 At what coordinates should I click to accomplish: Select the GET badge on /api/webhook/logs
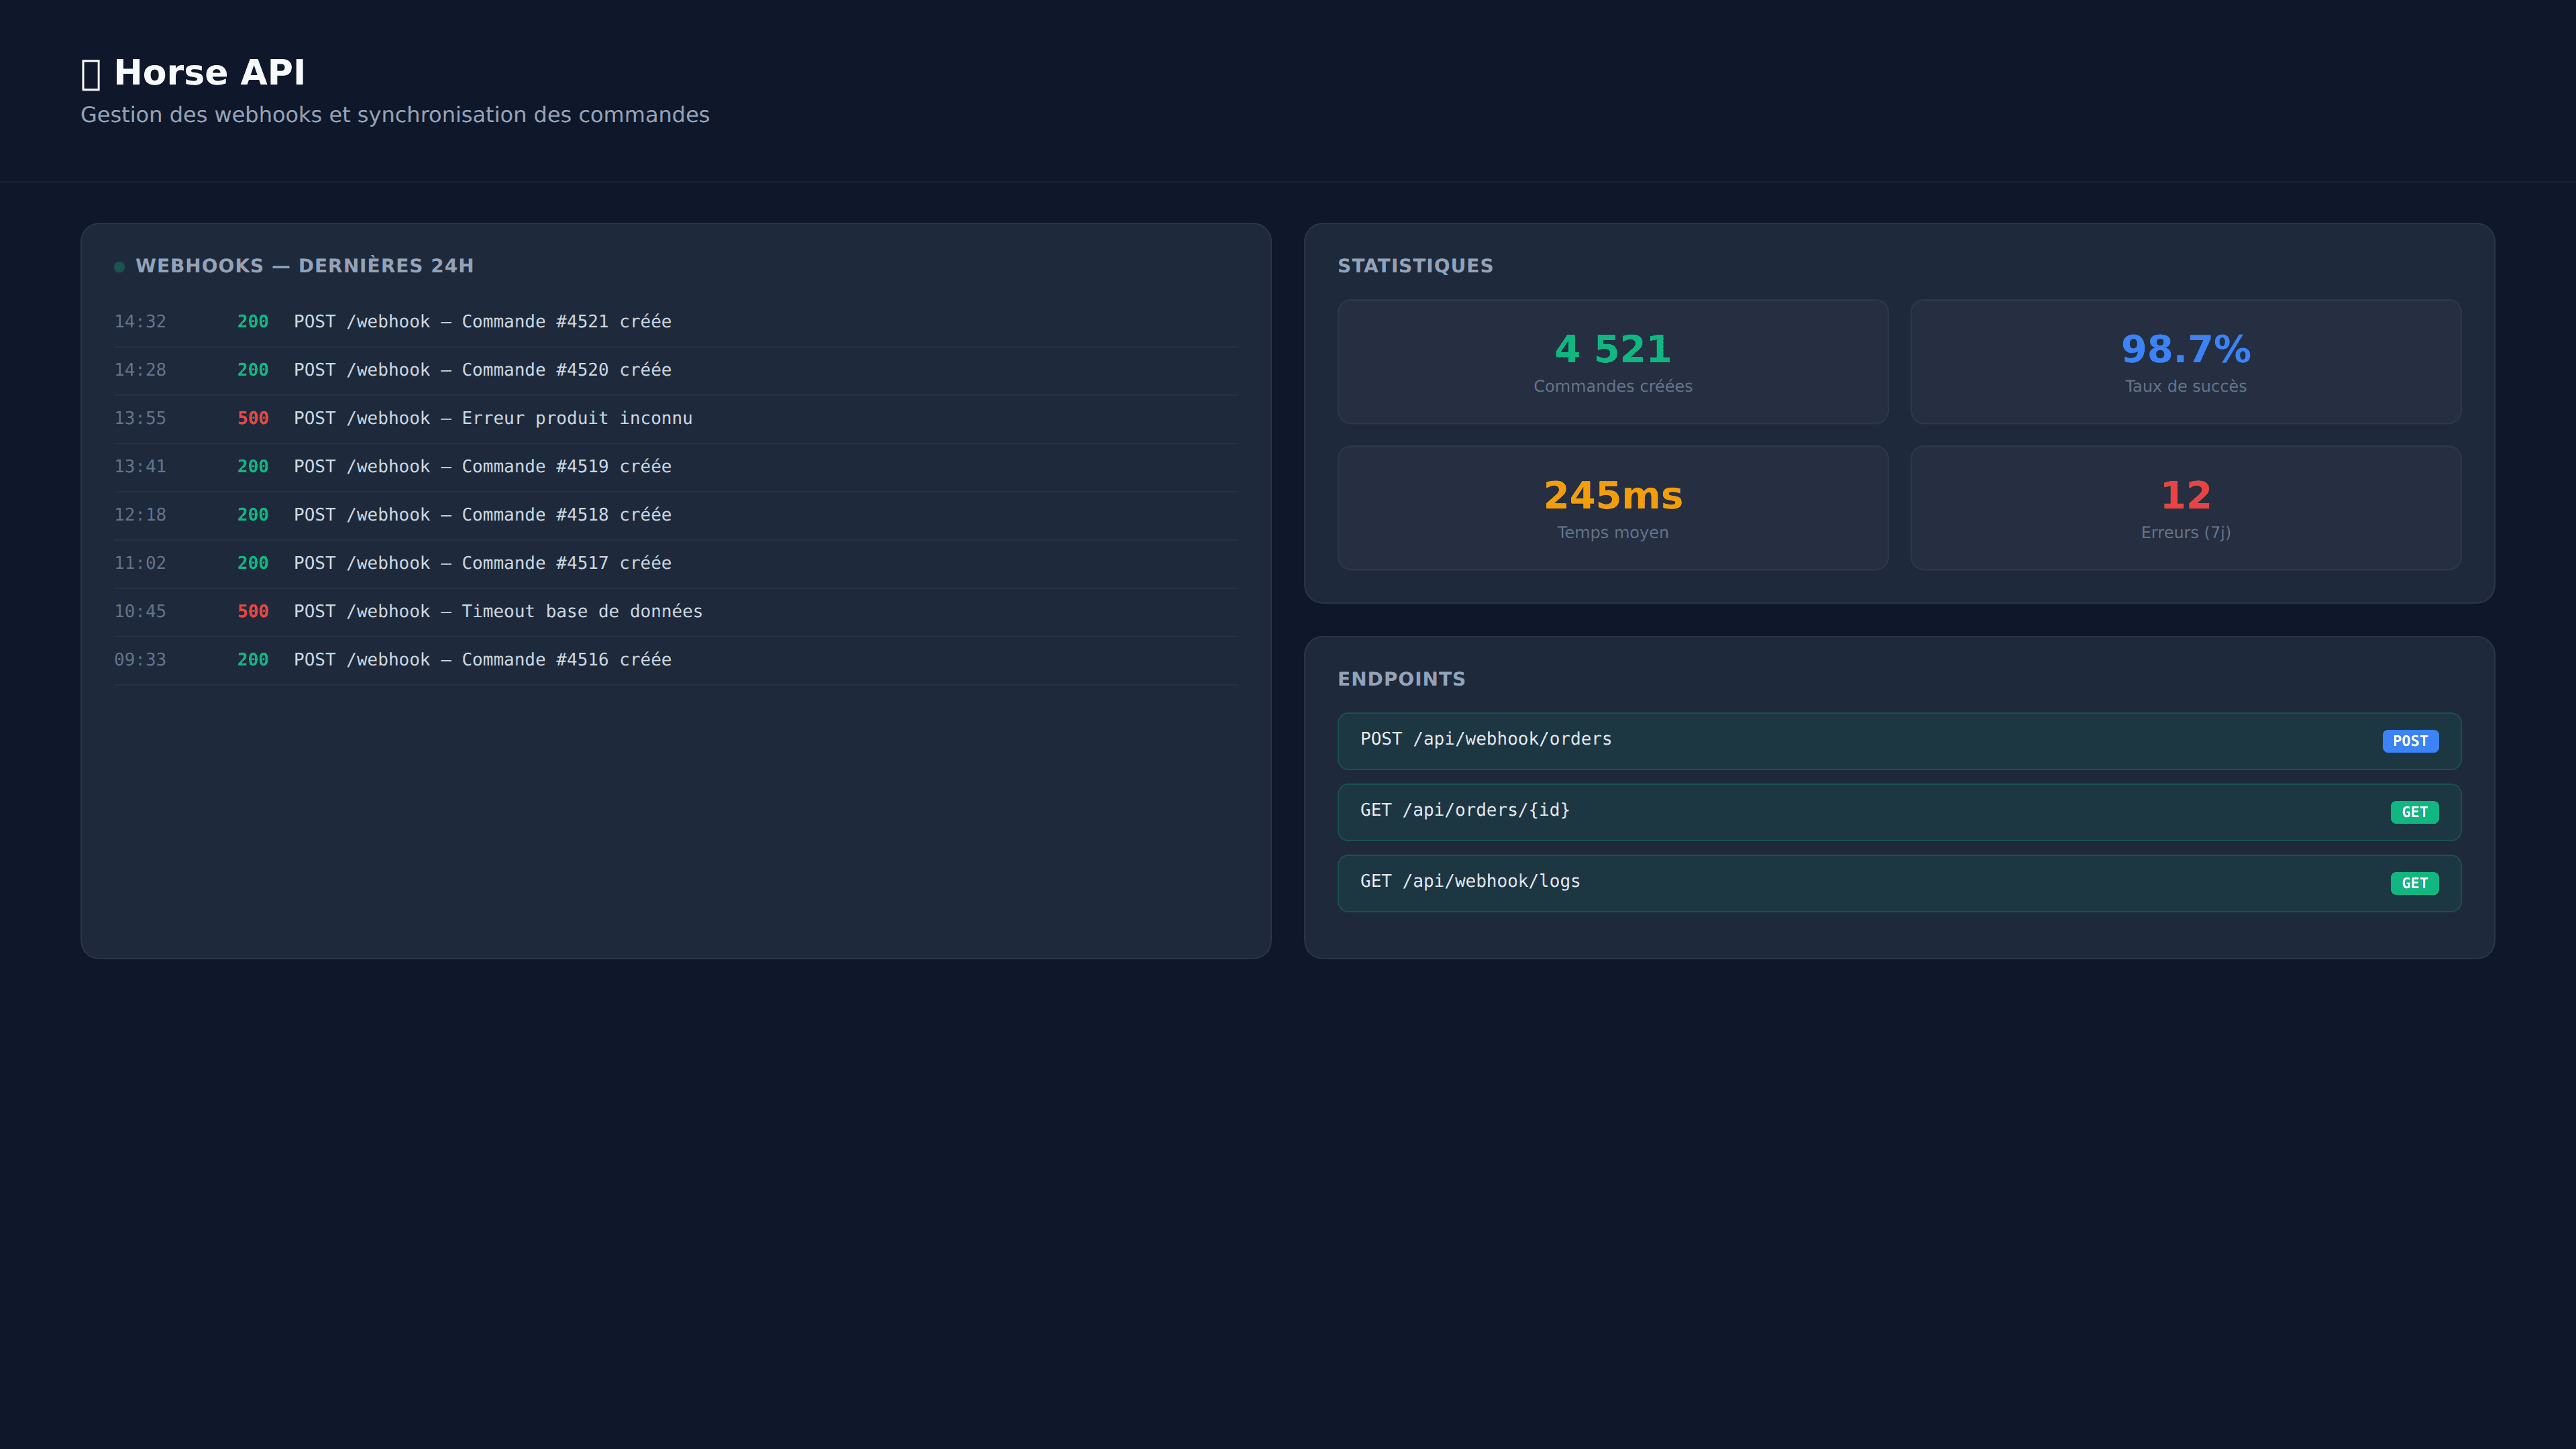tap(2414, 883)
